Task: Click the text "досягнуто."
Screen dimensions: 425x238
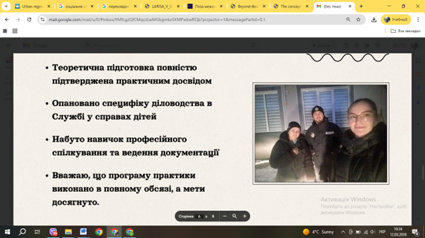Action: coord(75,202)
